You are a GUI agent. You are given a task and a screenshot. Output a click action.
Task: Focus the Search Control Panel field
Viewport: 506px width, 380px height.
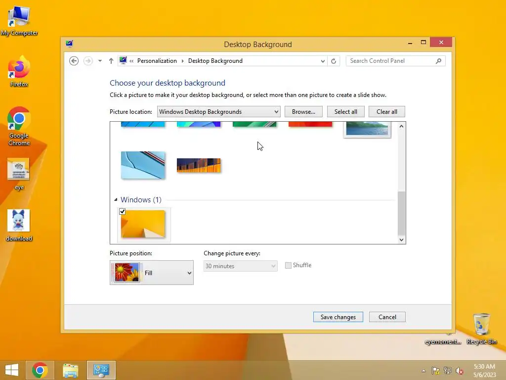[x=395, y=61]
